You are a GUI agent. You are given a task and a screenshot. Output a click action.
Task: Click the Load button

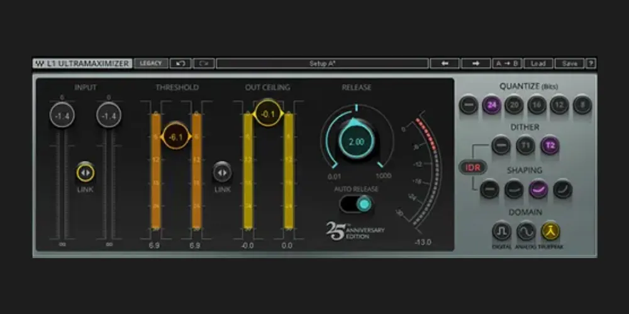[538, 63]
